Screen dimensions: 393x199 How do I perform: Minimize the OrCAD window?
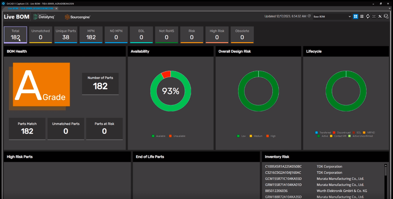point(373,4)
